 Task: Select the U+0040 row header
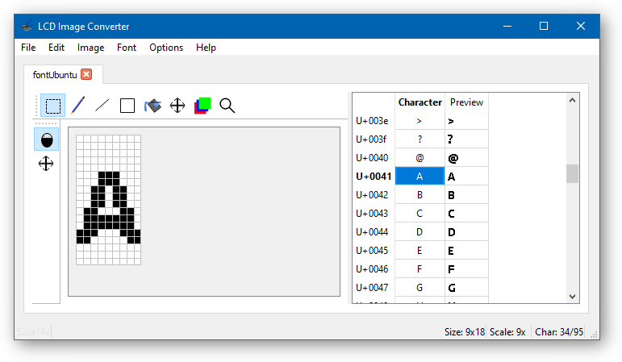tap(374, 158)
